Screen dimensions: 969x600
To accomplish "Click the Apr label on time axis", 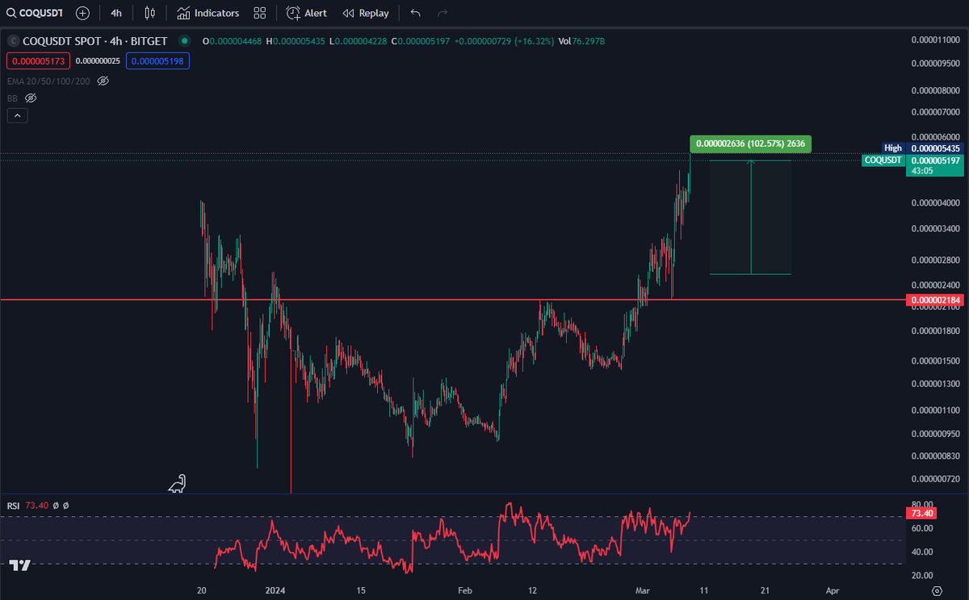I will (833, 590).
